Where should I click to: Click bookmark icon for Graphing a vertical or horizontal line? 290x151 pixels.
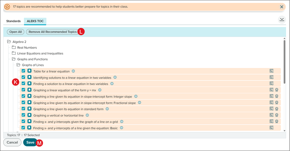pyautogui.click(x=29, y=115)
